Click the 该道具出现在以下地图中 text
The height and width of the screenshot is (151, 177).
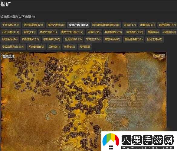(x=18, y=17)
